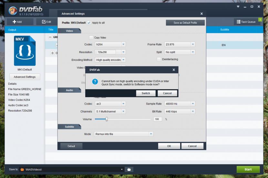Click Save as Default Profile button
This screenshot has width=268, height=178.
pyautogui.click(x=185, y=23)
